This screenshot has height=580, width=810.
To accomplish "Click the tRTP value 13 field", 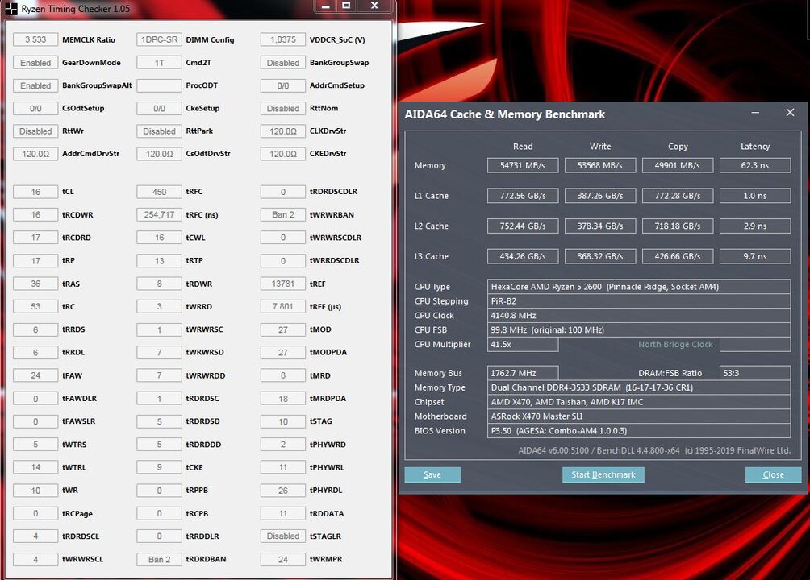I will 159,260.
